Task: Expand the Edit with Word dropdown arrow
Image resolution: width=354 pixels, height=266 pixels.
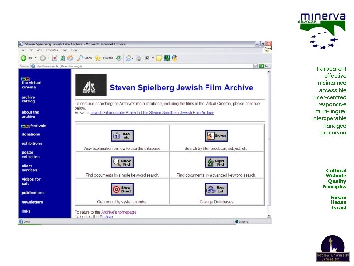Action: pyautogui.click(x=153, y=58)
